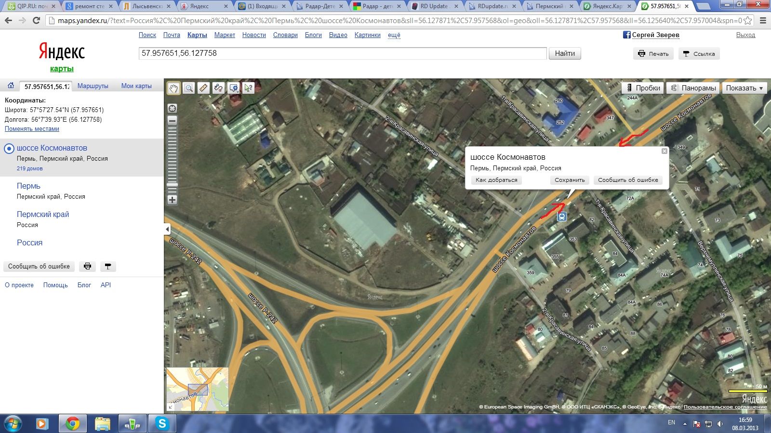This screenshot has height=433, width=771.
Task: Open Новости in Yandex services menu
Action: pos(254,35)
